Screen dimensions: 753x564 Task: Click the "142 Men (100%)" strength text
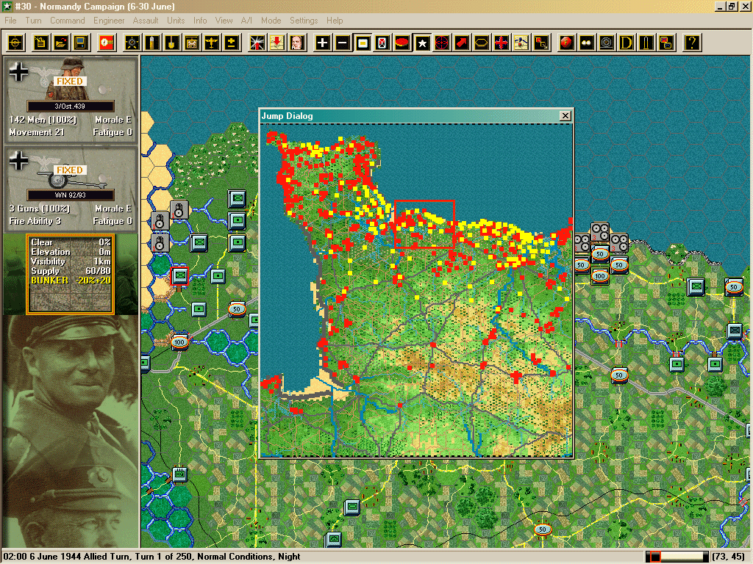pos(43,120)
